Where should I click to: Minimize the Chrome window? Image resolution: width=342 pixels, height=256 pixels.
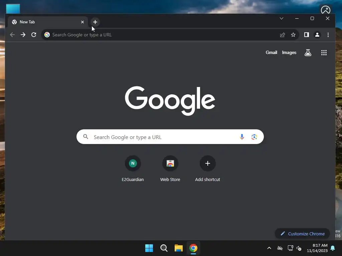pyautogui.click(x=297, y=18)
